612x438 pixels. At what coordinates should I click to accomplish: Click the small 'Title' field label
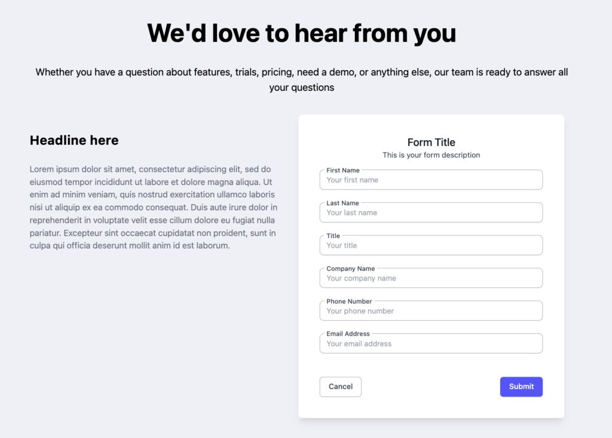click(x=333, y=236)
